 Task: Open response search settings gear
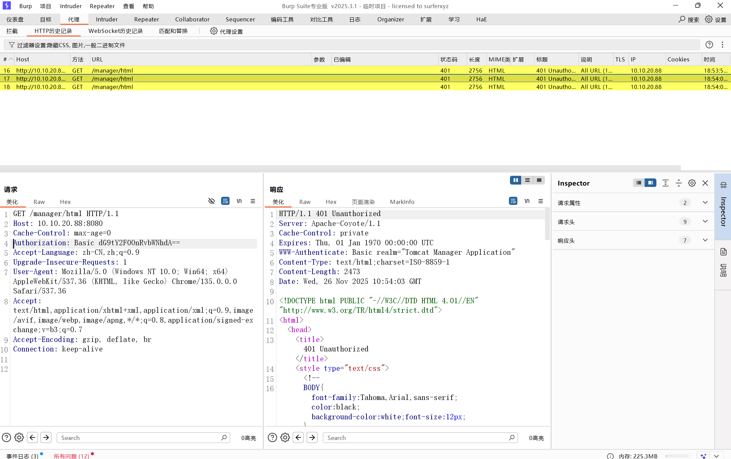[285, 438]
